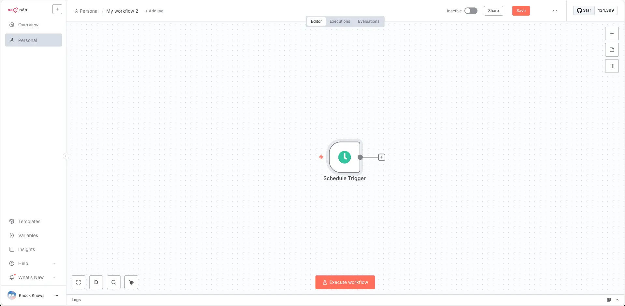Switch to the Executions tab
The width and height of the screenshot is (625, 306).
pos(339,21)
